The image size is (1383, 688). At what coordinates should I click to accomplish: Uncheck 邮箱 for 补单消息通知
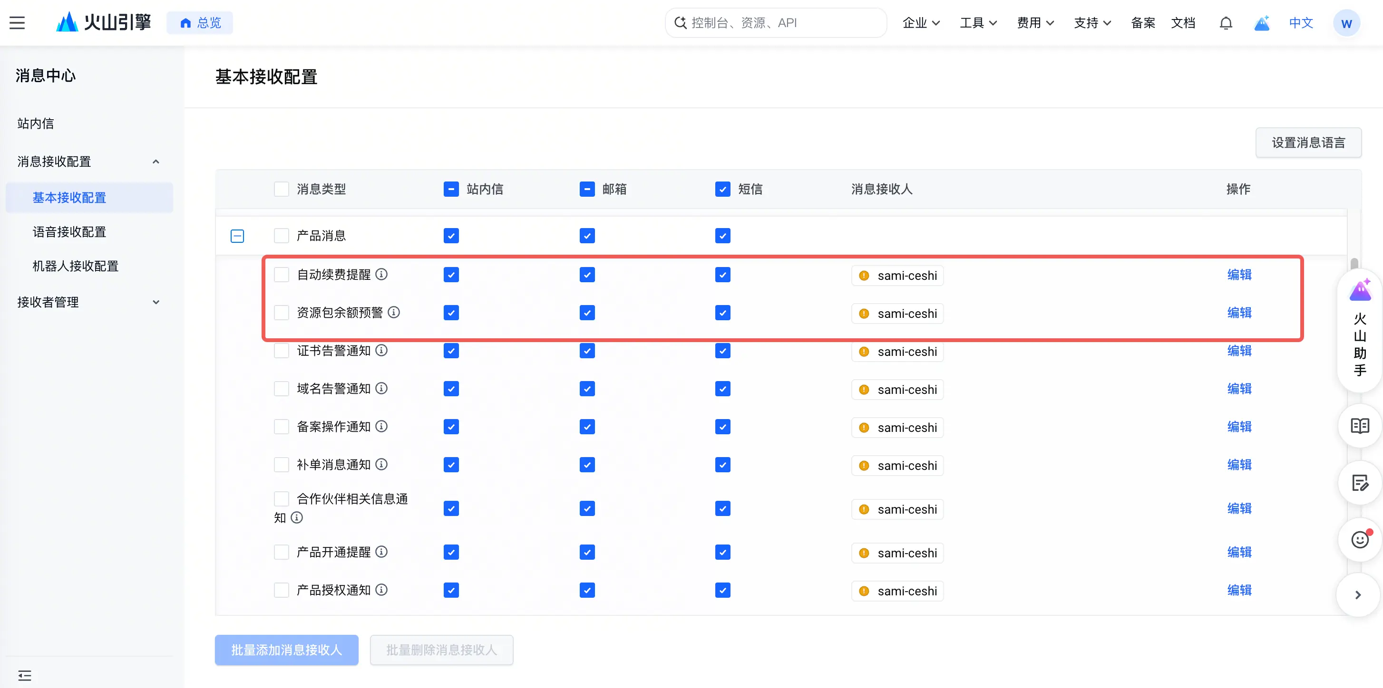(587, 464)
